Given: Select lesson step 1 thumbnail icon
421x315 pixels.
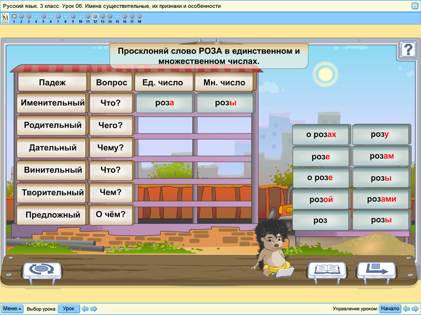Looking at the screenshot, I should click(14, 16).
